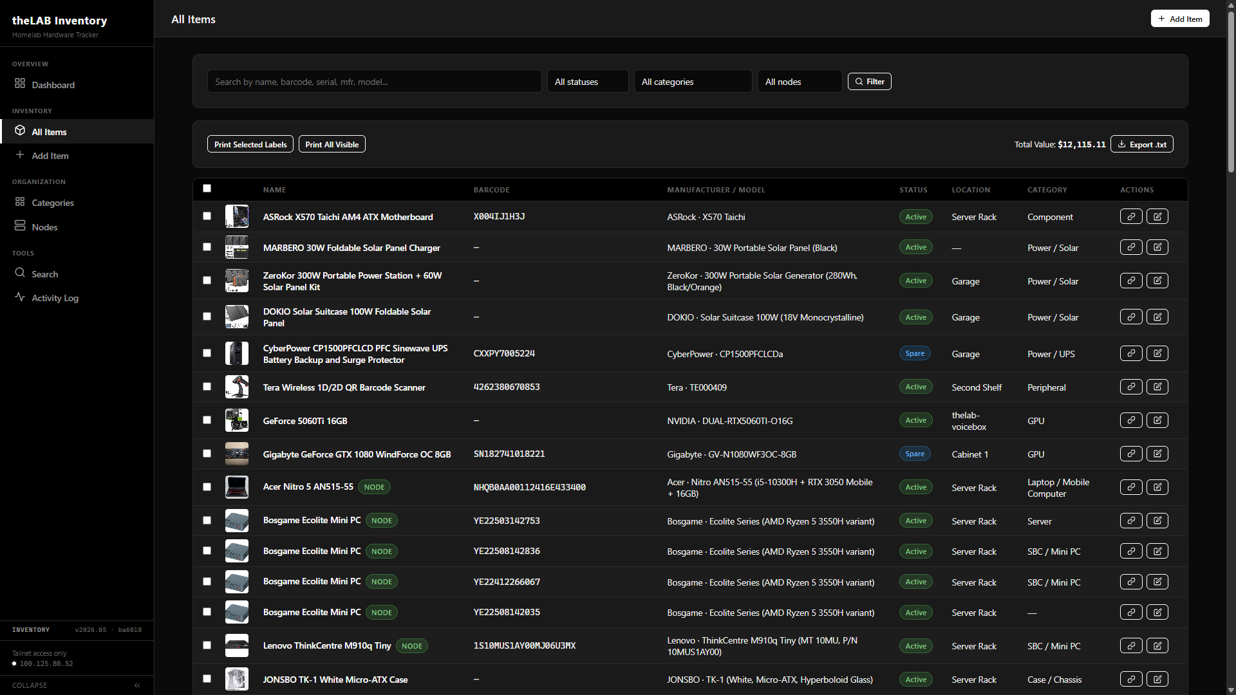Edit the ASRock X570 Taichi motherboard item
This screenshot has width=1236, height=695.
point(1157,216)
